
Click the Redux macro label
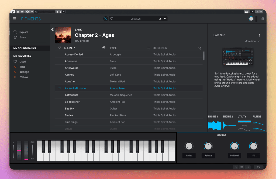coord(189,155)
